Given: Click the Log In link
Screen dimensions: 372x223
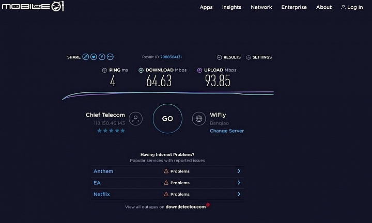Looking at the screenshot, I should click(355, 7).
